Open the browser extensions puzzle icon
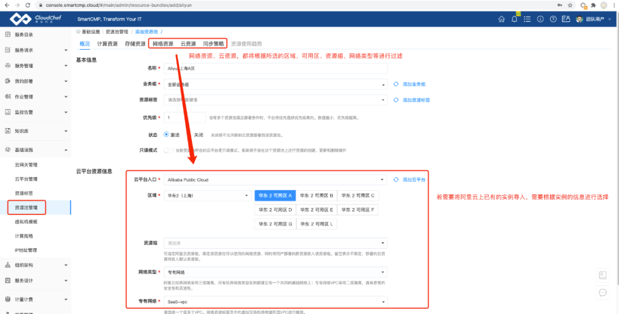The width and height of the screenshot is (619, 314). tap(593, 5)
